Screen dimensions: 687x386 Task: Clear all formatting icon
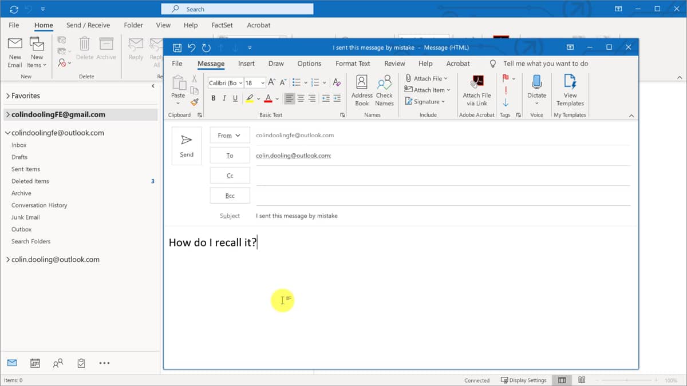pos(337,82)
